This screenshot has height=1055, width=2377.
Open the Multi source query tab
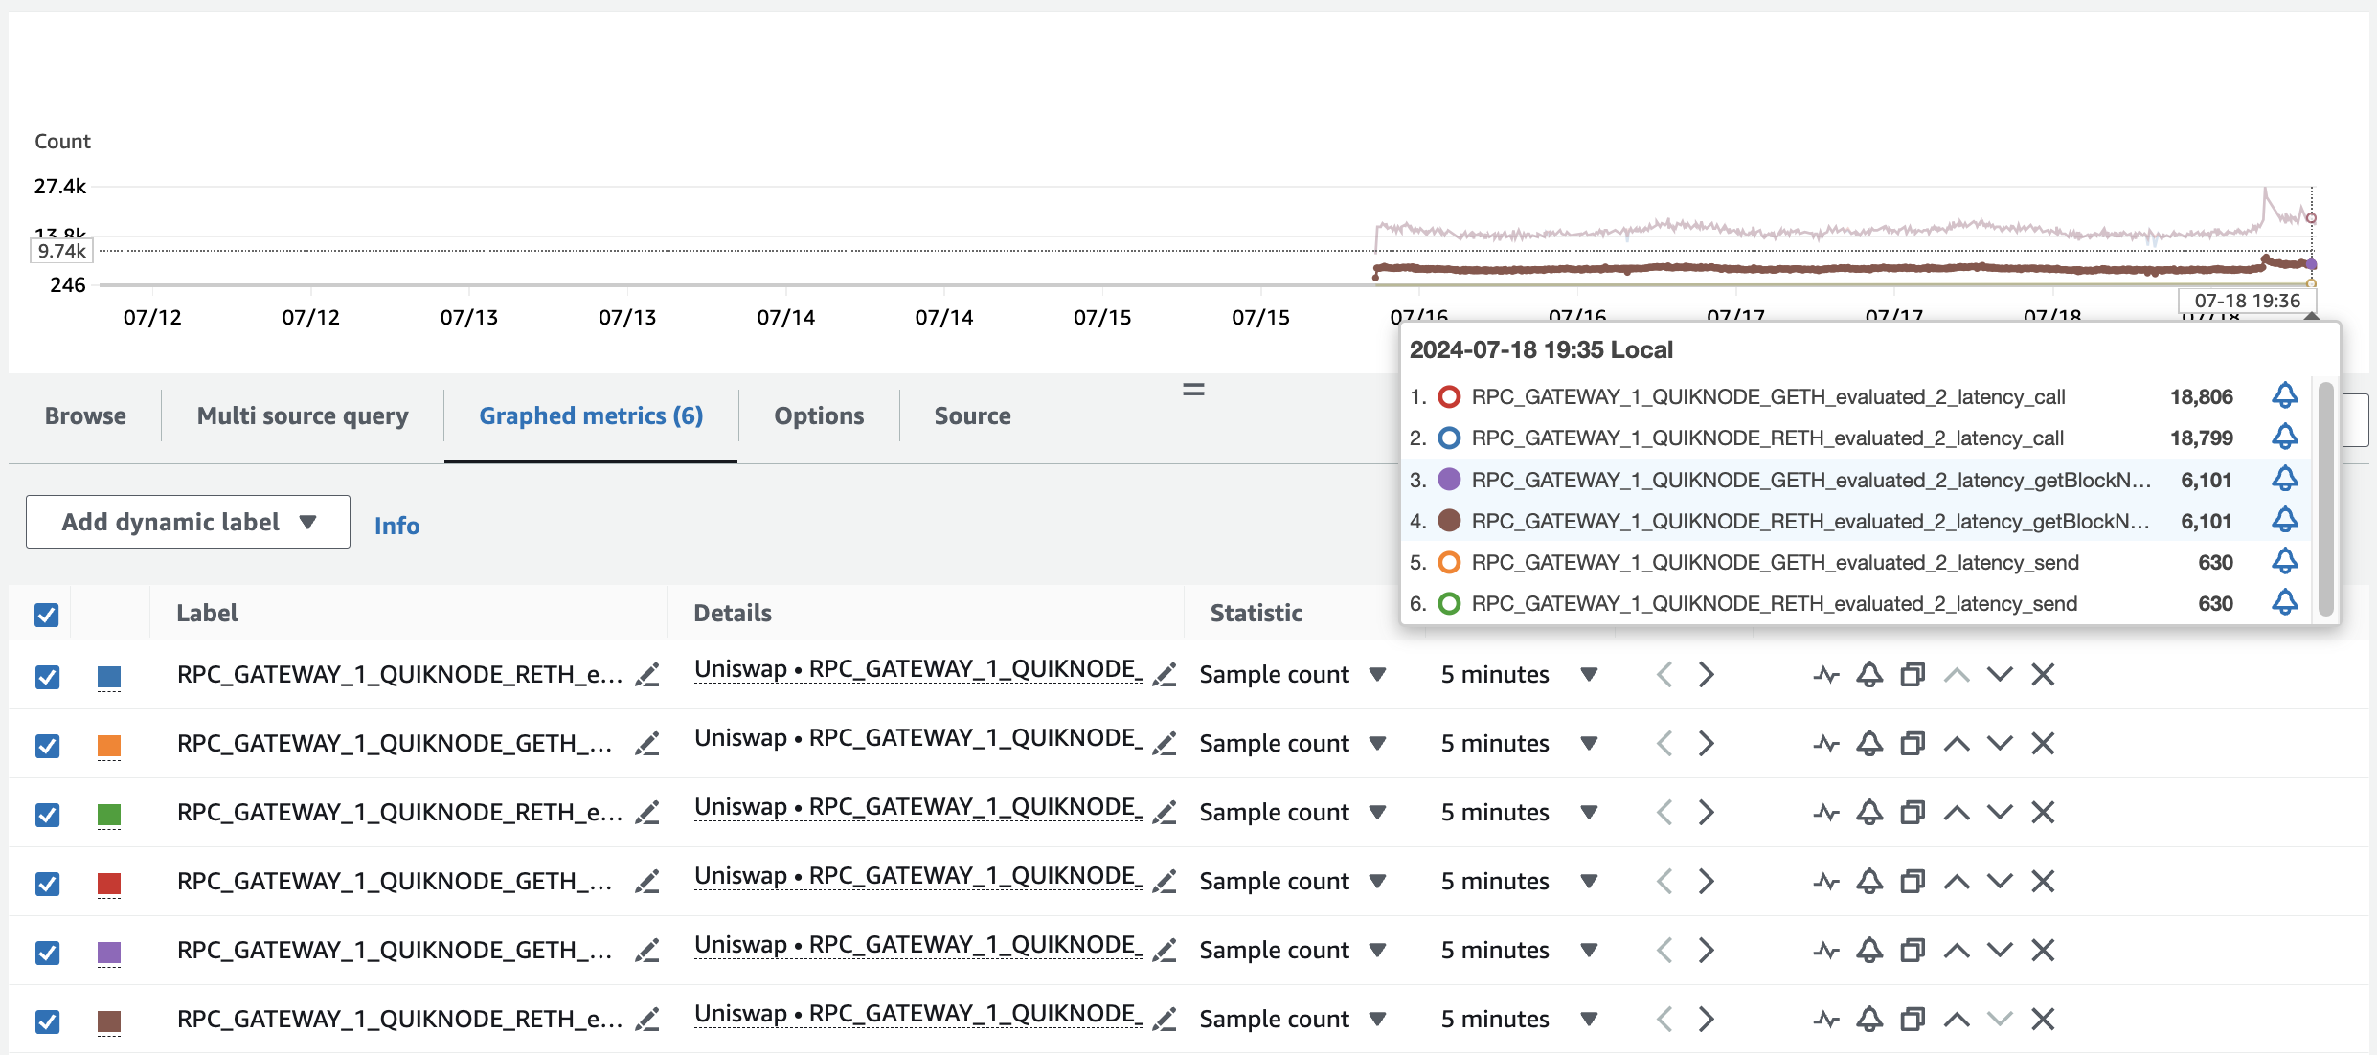(x=303, y=415)
